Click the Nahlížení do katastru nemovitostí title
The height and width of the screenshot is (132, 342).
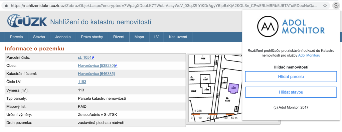[x=101, y=22]
